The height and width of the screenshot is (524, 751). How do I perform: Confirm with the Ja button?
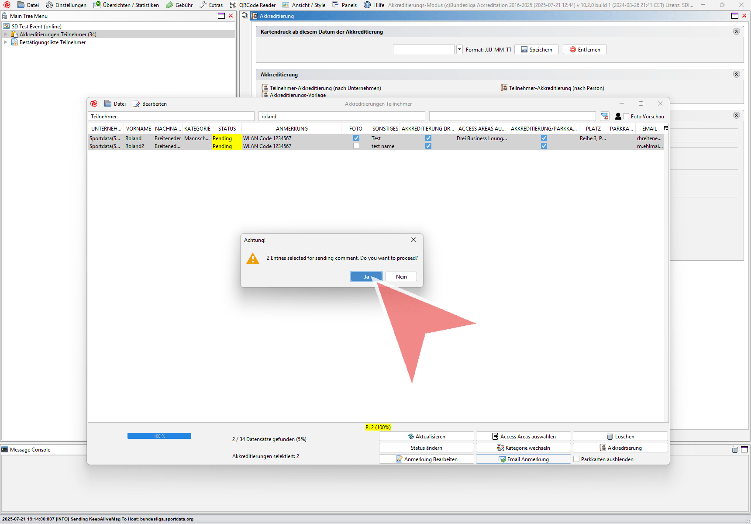click(366, 277)
